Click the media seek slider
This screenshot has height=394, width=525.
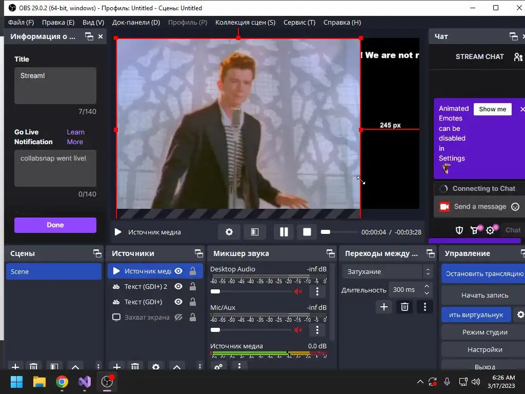339,232
